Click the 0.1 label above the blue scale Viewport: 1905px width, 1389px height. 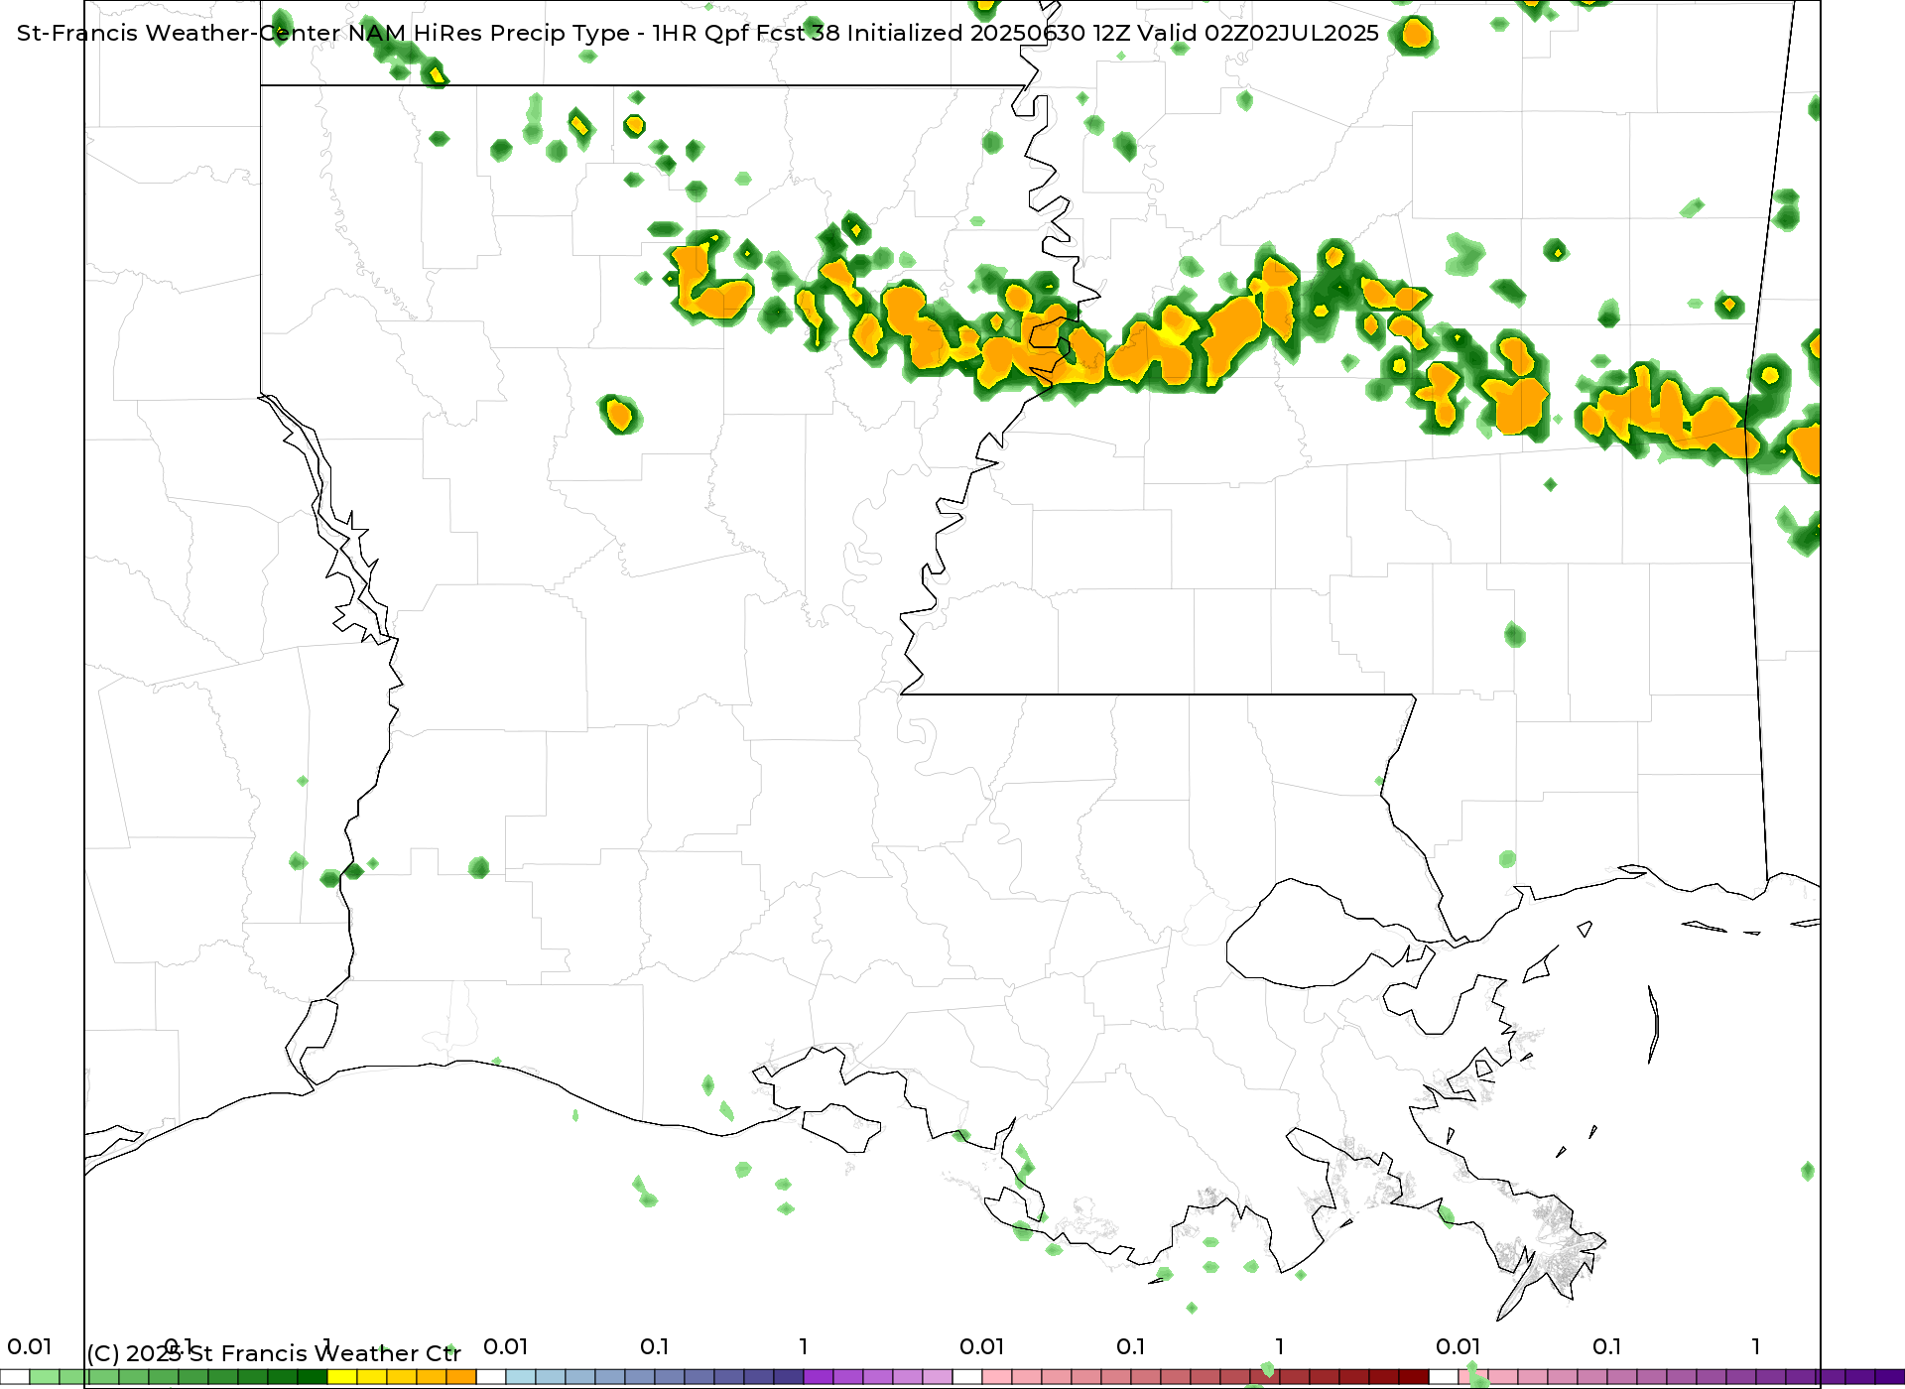coord(655,1346)
